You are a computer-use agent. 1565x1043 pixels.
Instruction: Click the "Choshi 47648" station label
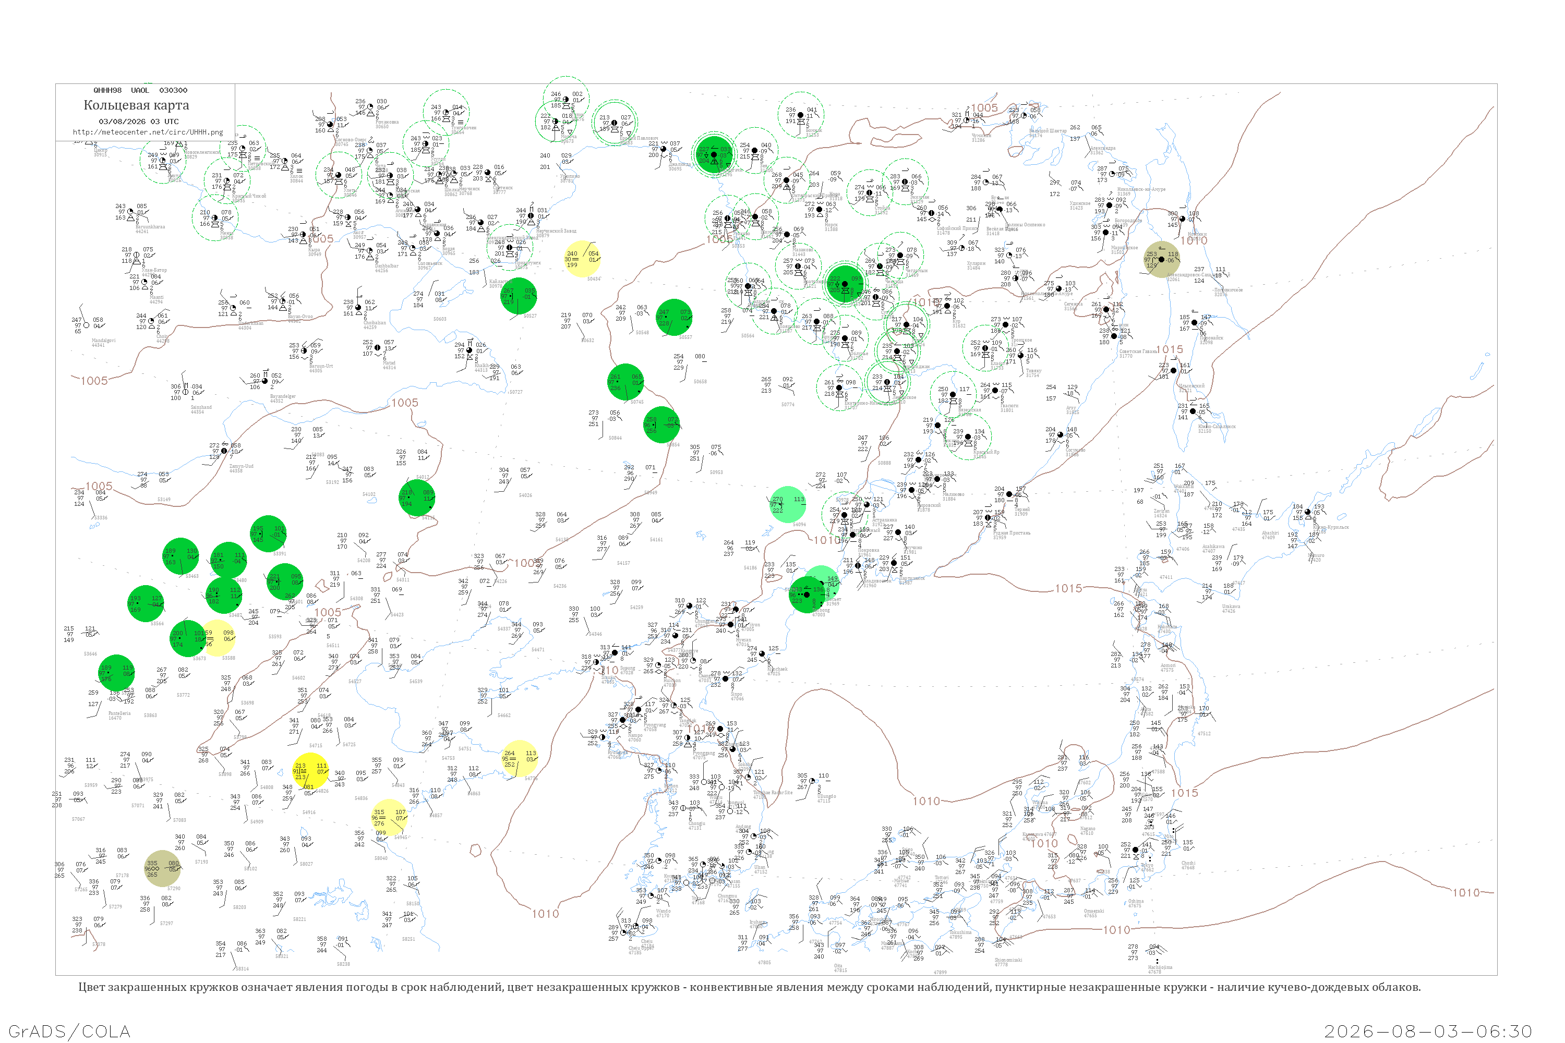click(1188, 865)
